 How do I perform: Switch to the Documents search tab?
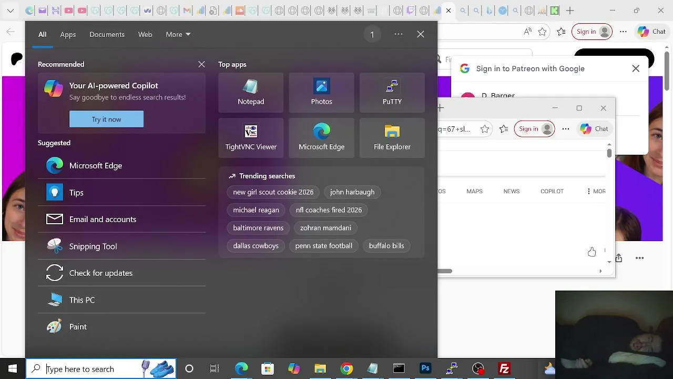coord(107,34)
